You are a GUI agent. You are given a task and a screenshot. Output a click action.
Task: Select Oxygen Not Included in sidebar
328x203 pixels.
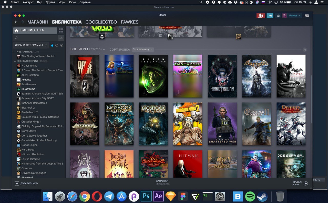click(34, 173)
